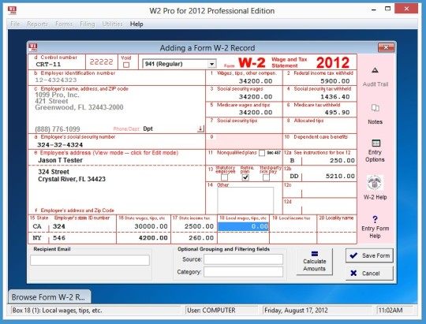Click first row Local income tax field
The height and width of the screenshot is (324, 426).
tap(293, 226)
